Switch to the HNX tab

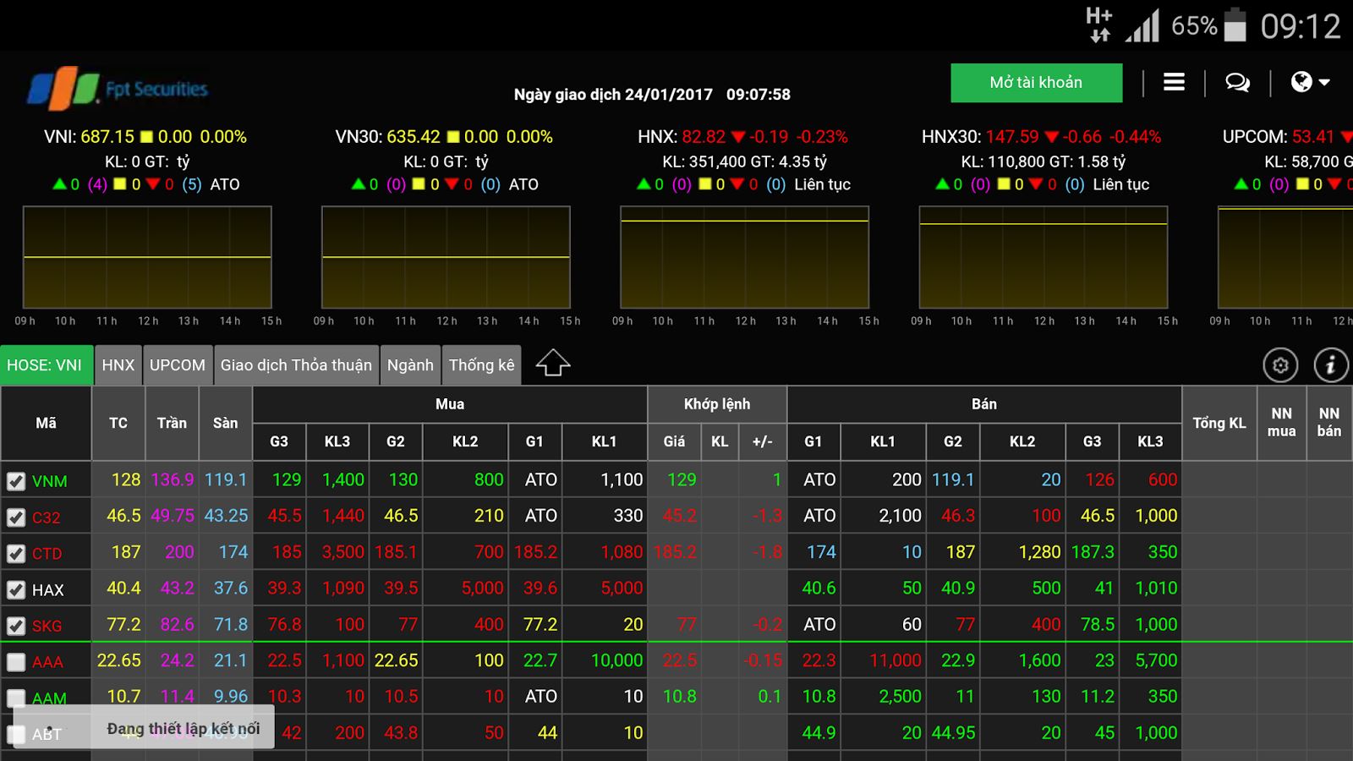click(118, 365)
